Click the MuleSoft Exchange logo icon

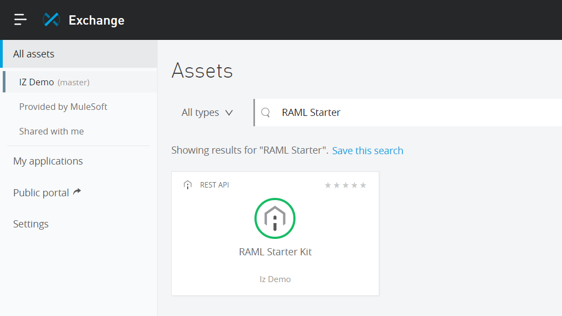51,20
